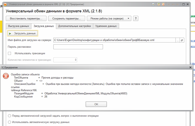The image size is (195, 126).
Task: Close the 1С:Предприятие error dialog
Action: 190,66
